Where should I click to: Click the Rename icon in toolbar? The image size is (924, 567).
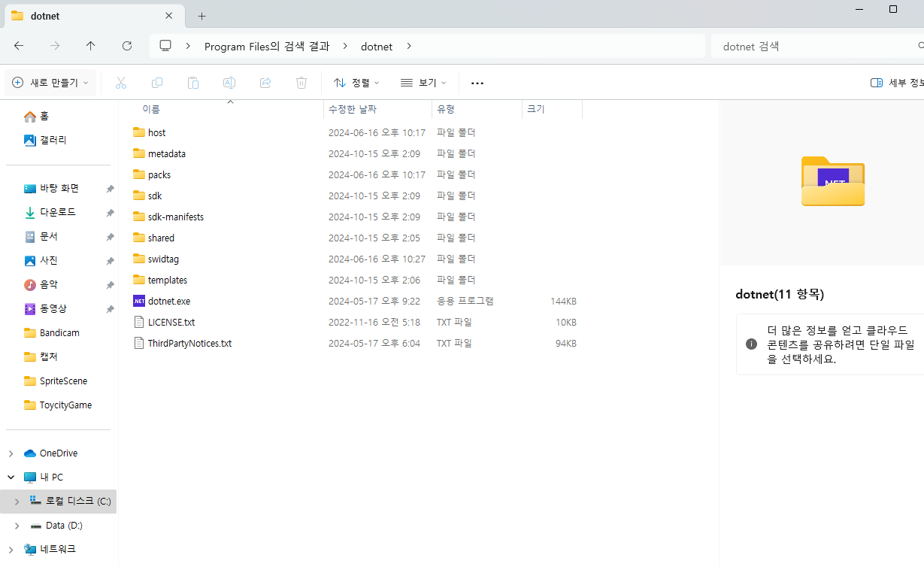click(229, 83)
